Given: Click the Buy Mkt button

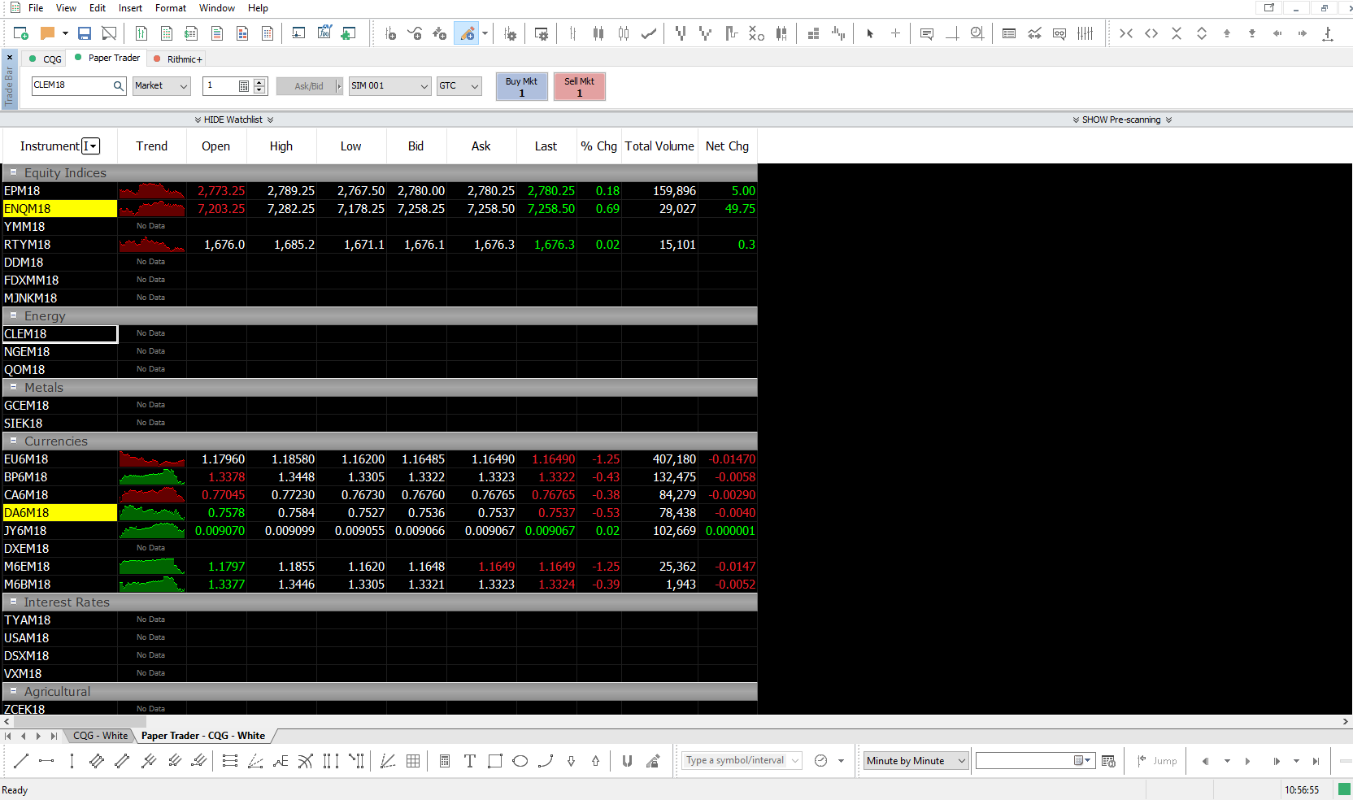Looking at the screenshot, I should (522, 86).
